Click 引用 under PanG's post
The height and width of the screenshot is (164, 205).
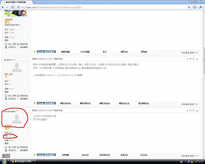coord(183,104)
